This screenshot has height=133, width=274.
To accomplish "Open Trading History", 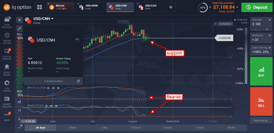I will (7, 38).
